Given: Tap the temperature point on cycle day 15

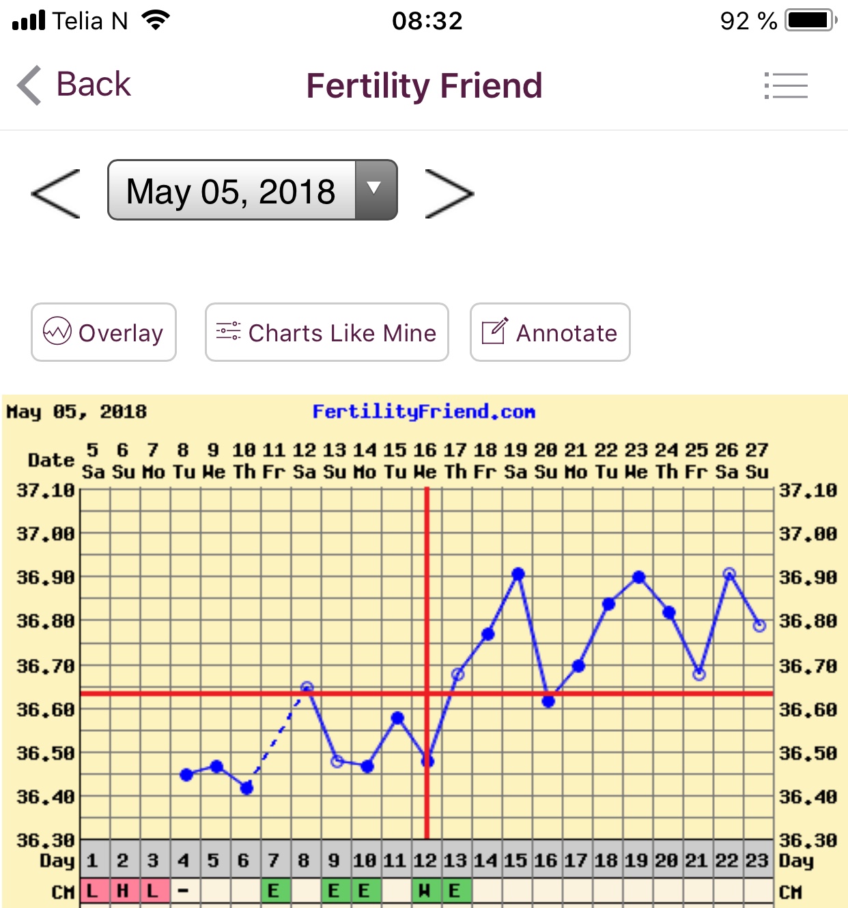Looking at the screenshot, I should click(x=518, y=574).
